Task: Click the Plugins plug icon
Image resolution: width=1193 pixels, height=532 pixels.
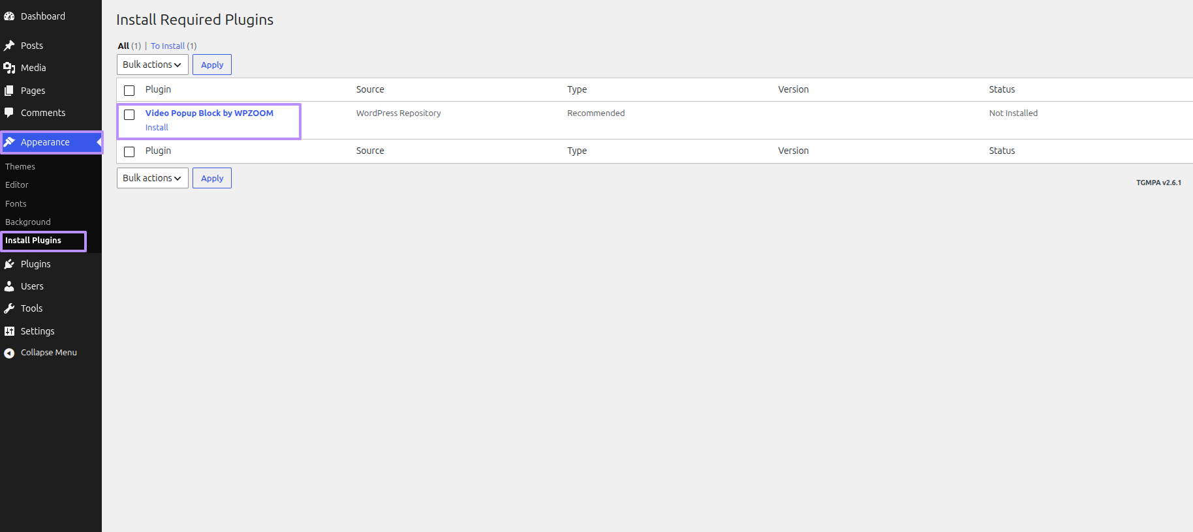Action: 9,264
